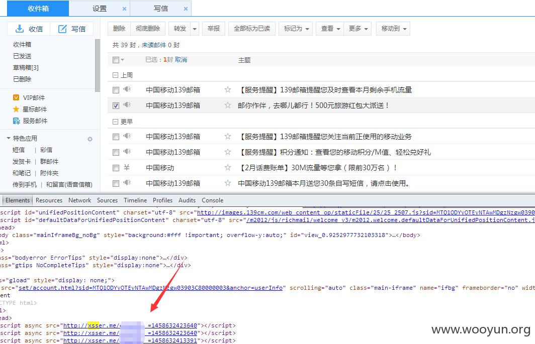Switch to the 收件箱 tab
535x344 pixels.
tap(38, 9)
